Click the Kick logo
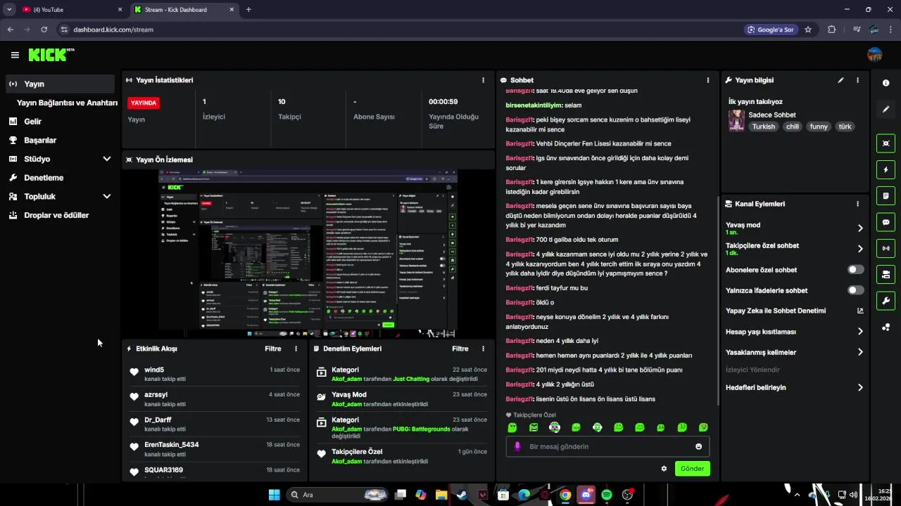901x506 pixels. click(x=51, y=54)
